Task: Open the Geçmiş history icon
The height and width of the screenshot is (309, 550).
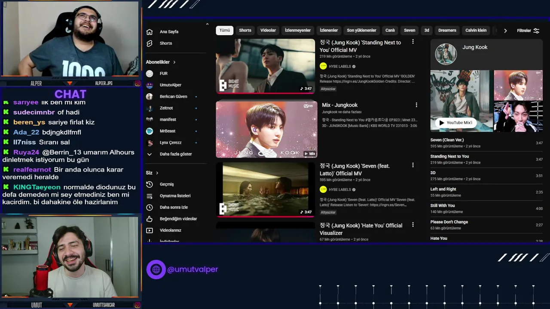Action: pyautogui.click(x=150, y=184)
